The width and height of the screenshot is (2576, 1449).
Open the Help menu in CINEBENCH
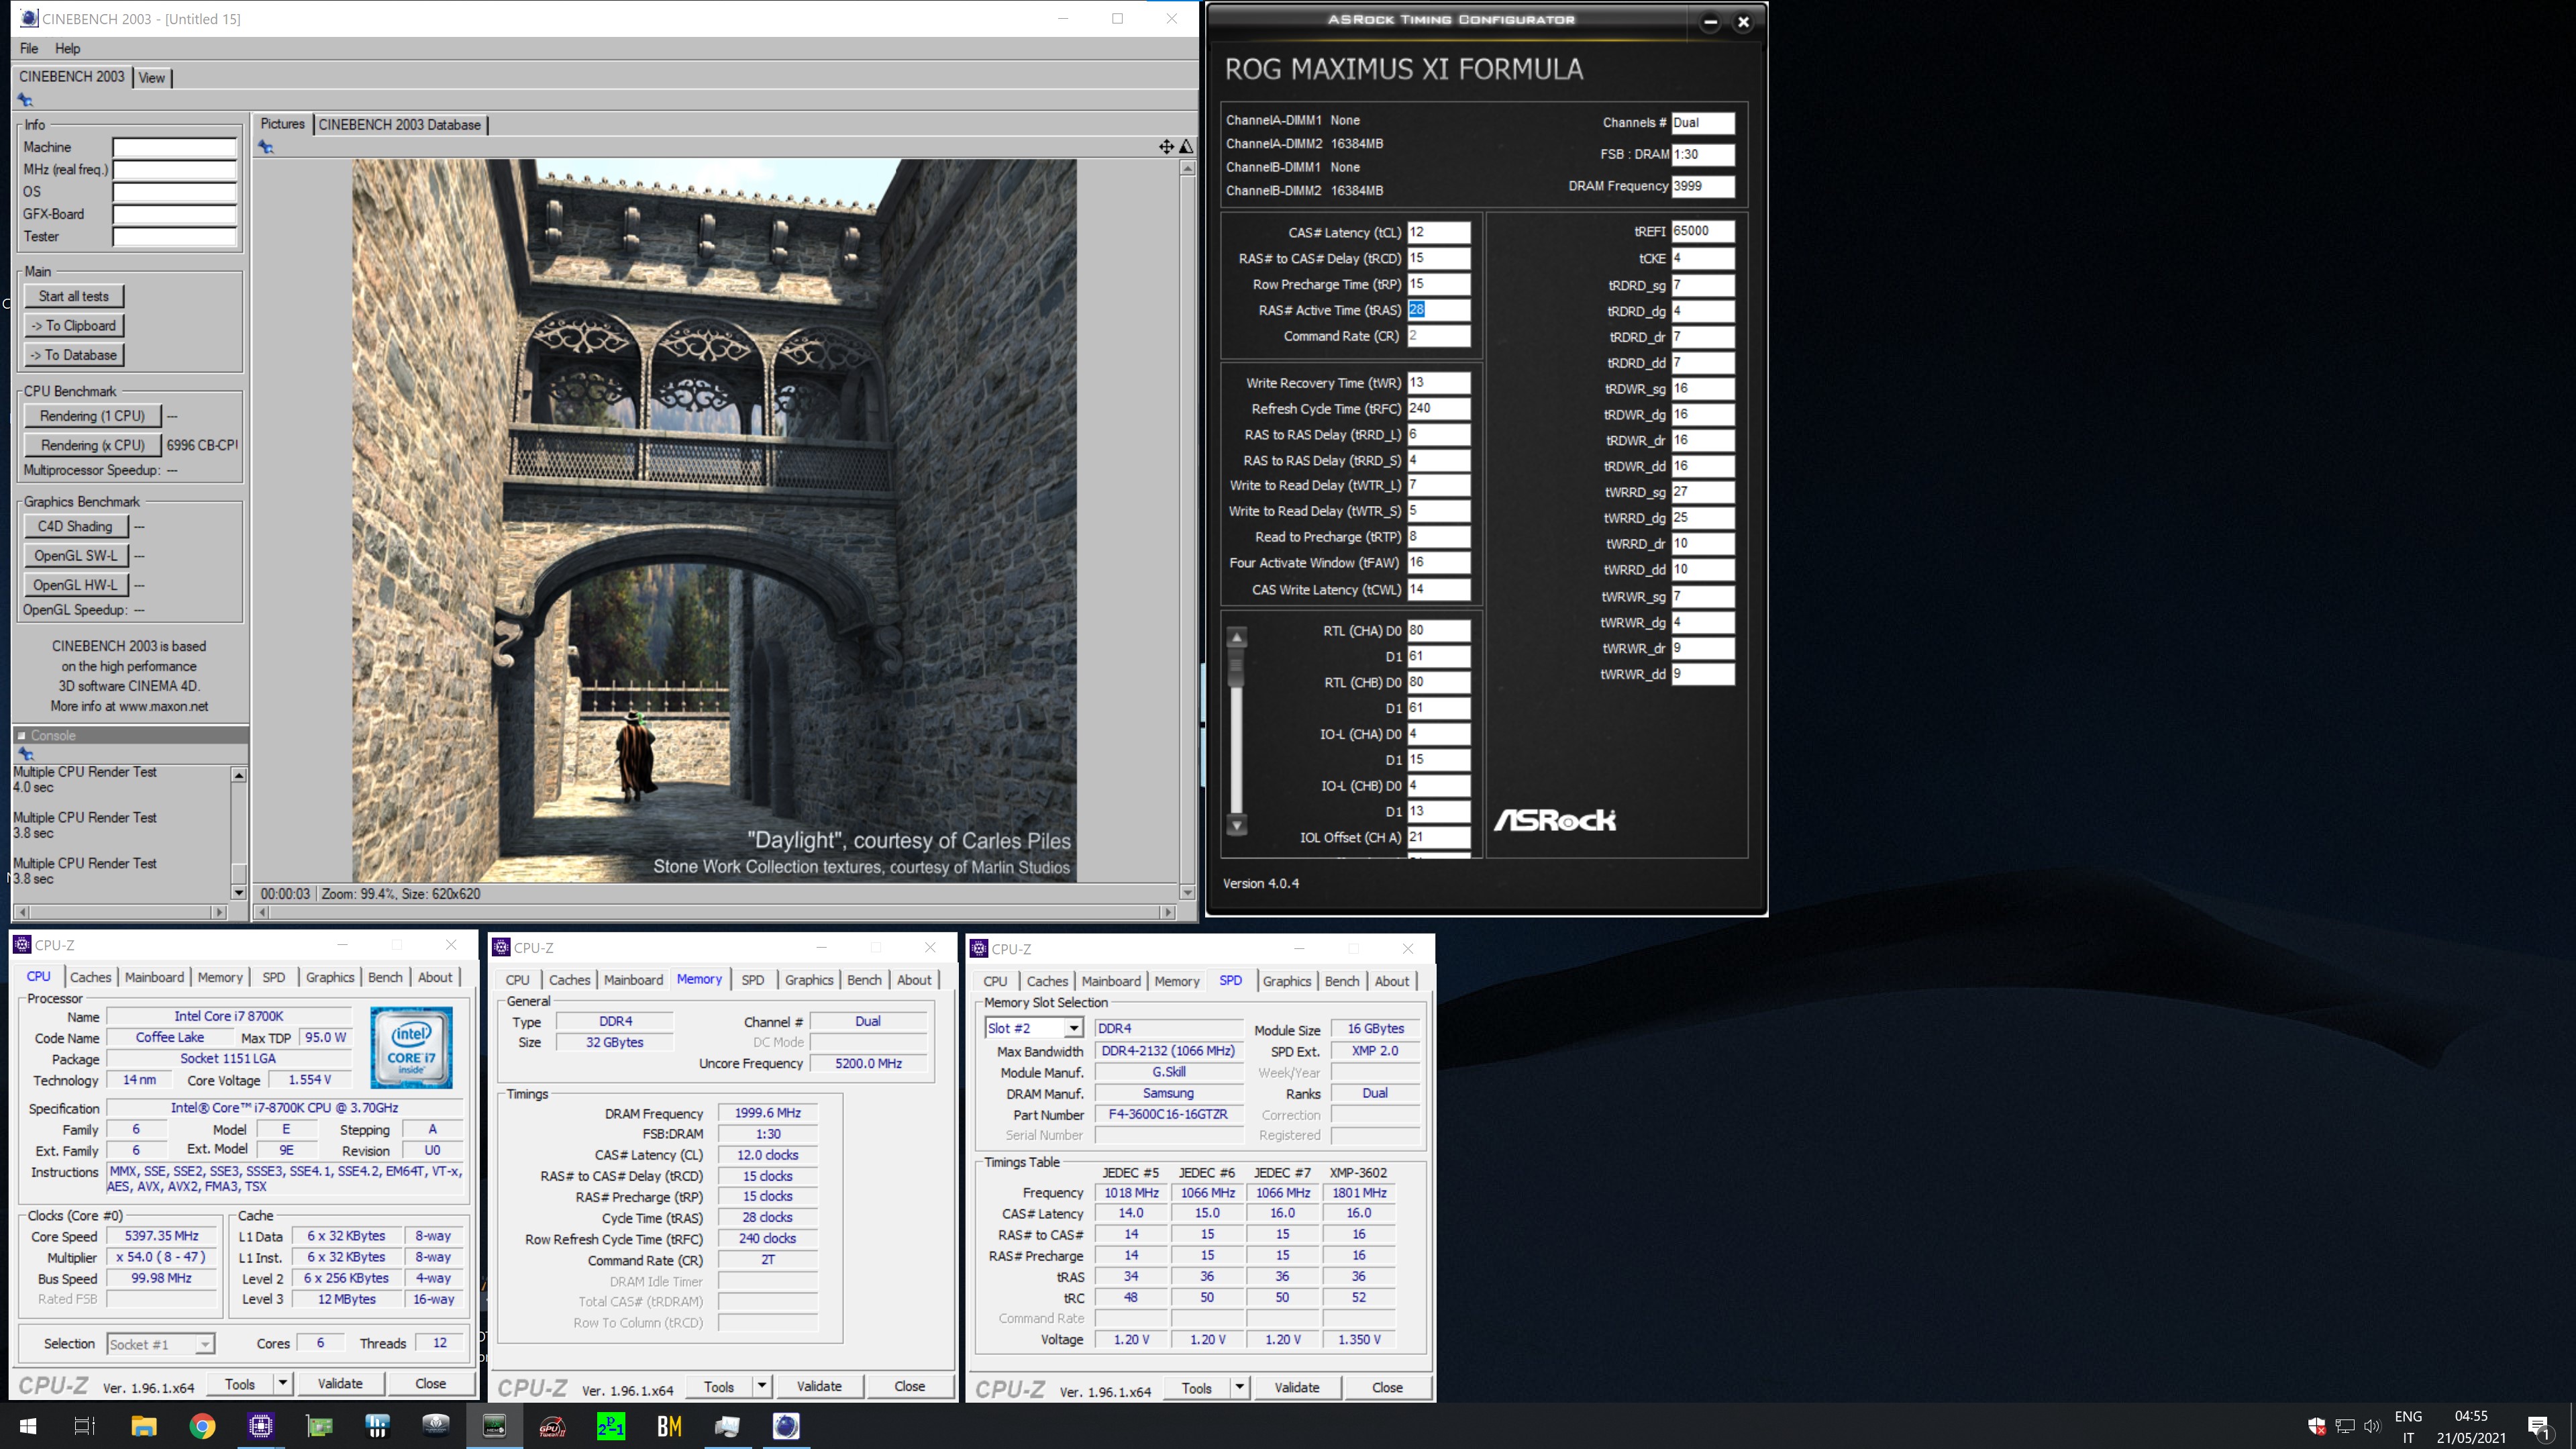coord(67,48)
